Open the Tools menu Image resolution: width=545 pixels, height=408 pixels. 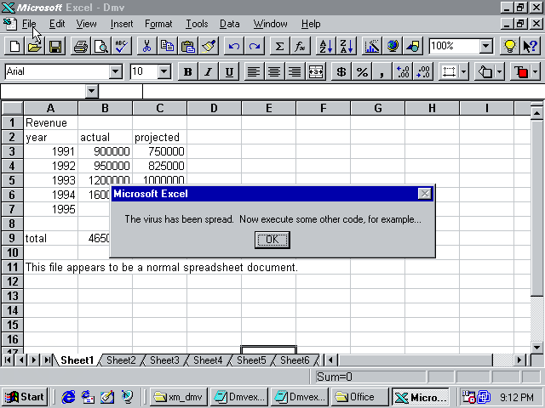pos(197,24)
